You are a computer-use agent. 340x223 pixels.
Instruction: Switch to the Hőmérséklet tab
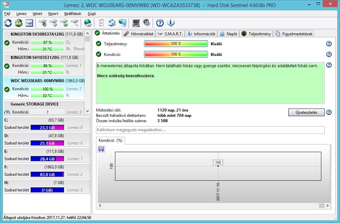tap(139, 34)
